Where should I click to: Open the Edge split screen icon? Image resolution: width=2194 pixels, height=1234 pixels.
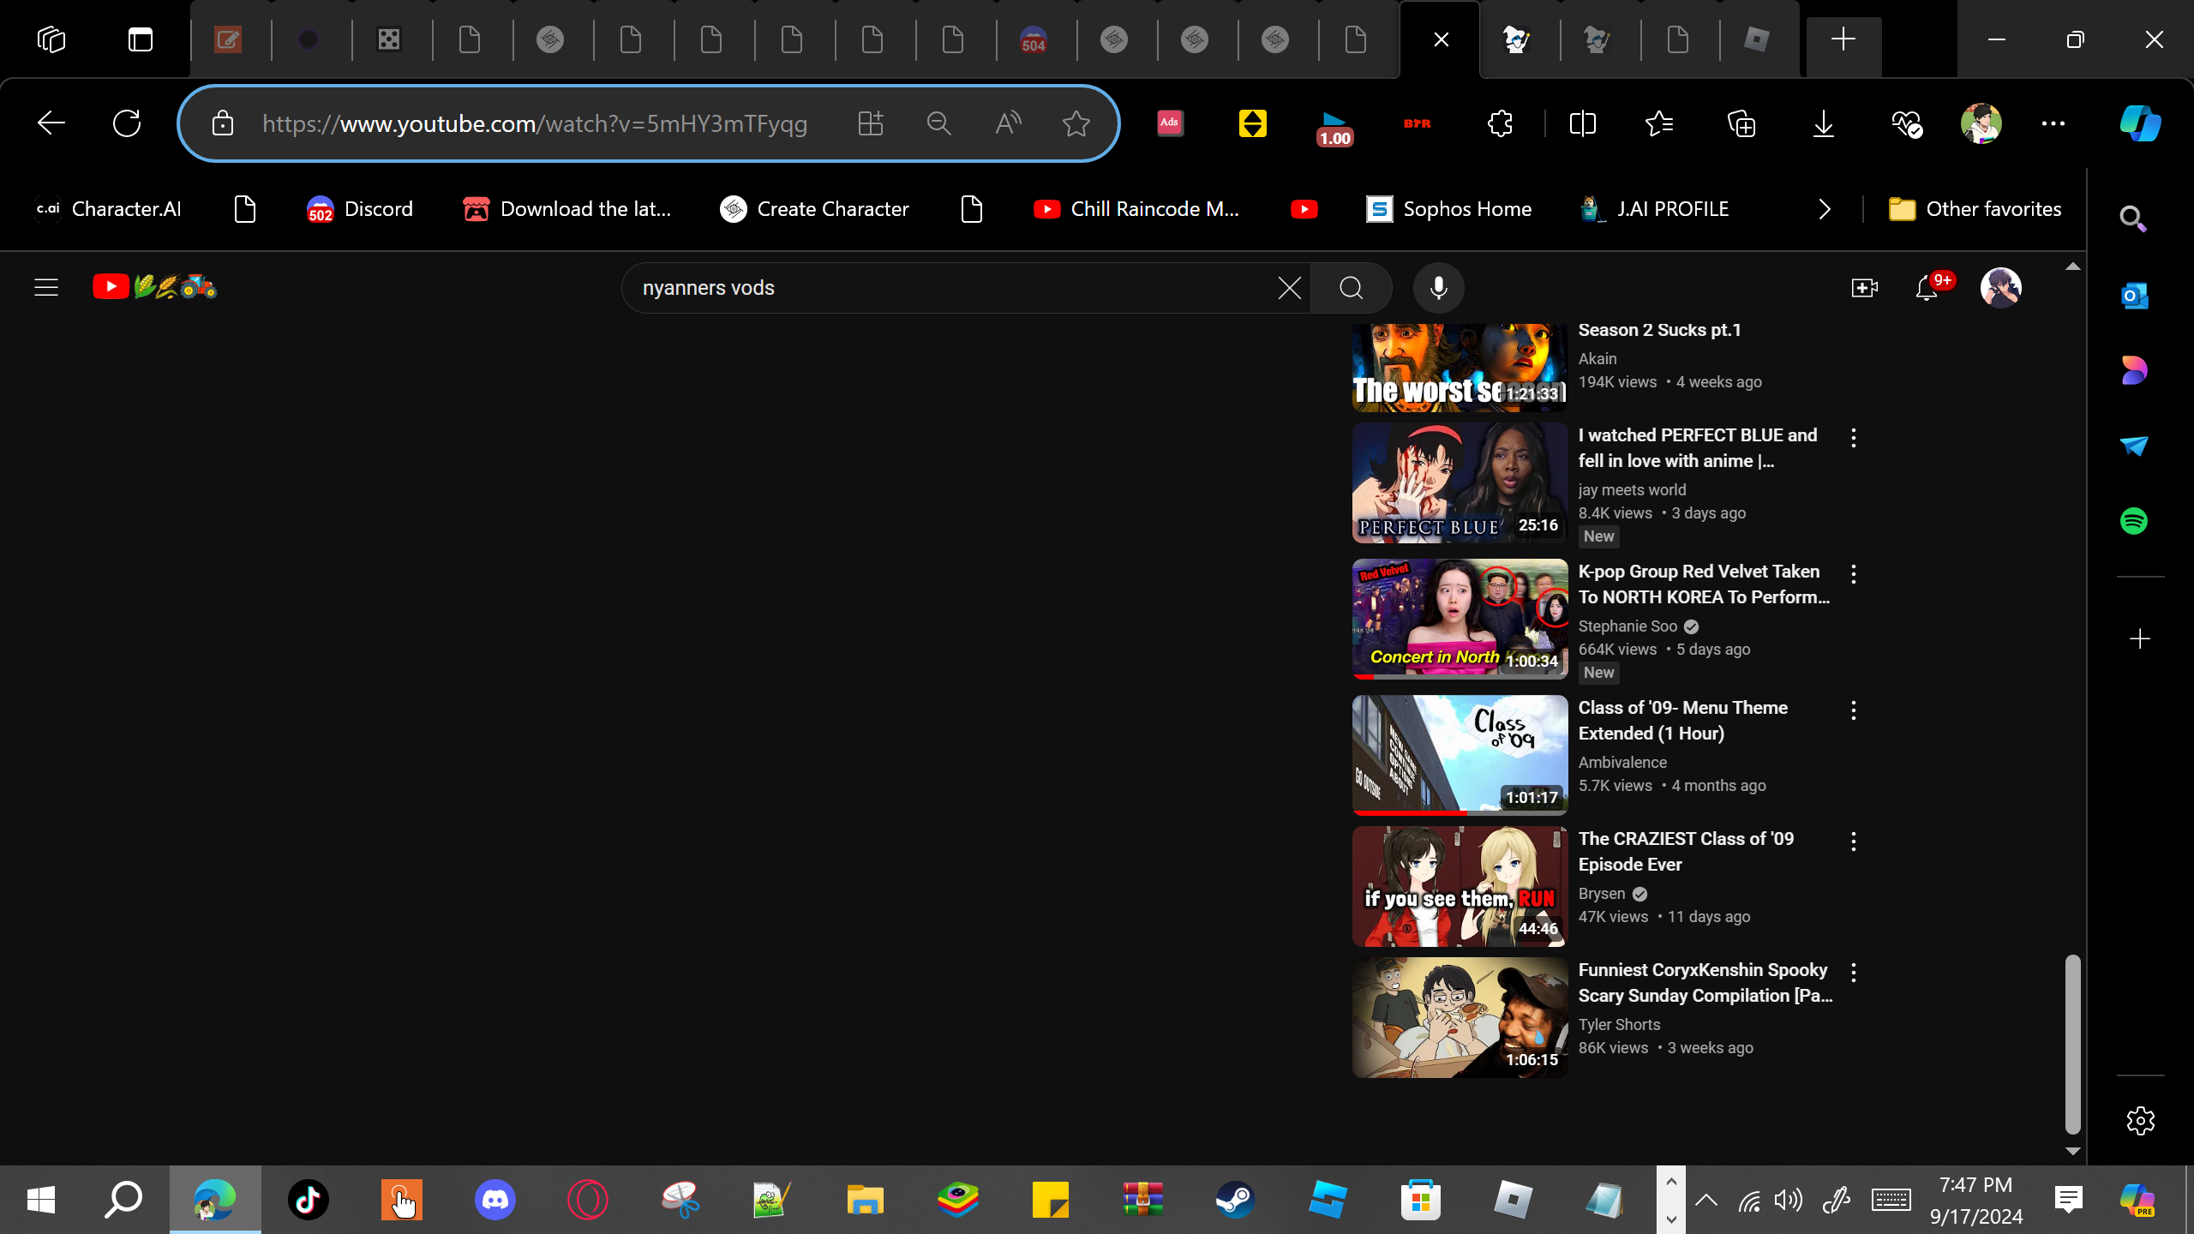pos(1582,123)
